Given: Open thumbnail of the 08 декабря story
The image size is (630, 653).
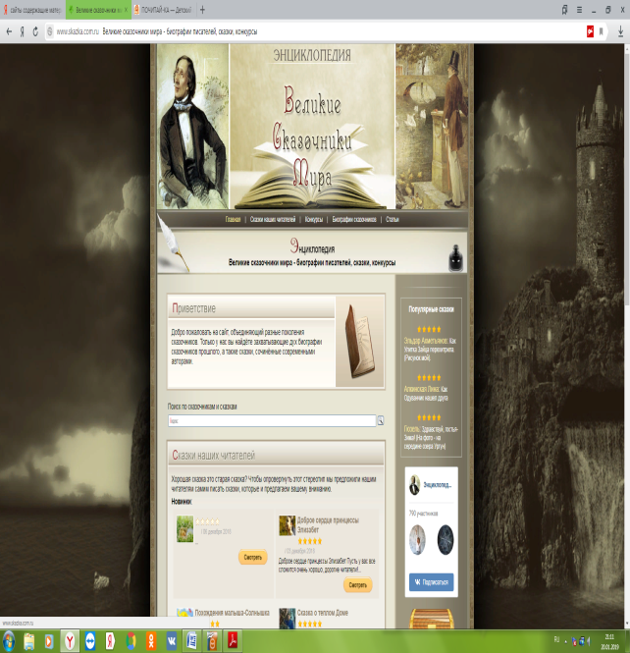Looking at the screenshot, I should tap(185, 529).
